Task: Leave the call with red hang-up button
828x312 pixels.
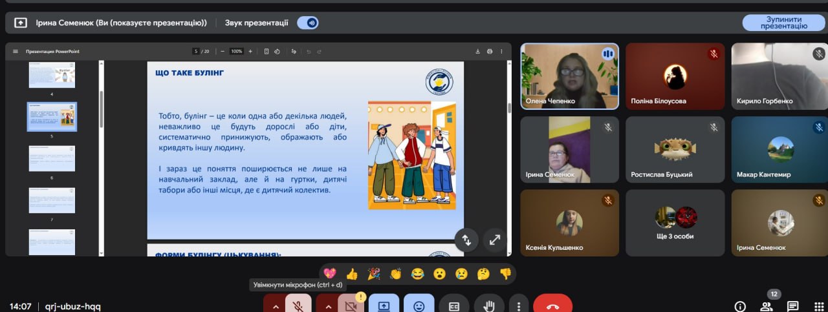Action: pyautogui.click(x=552, y=306)
